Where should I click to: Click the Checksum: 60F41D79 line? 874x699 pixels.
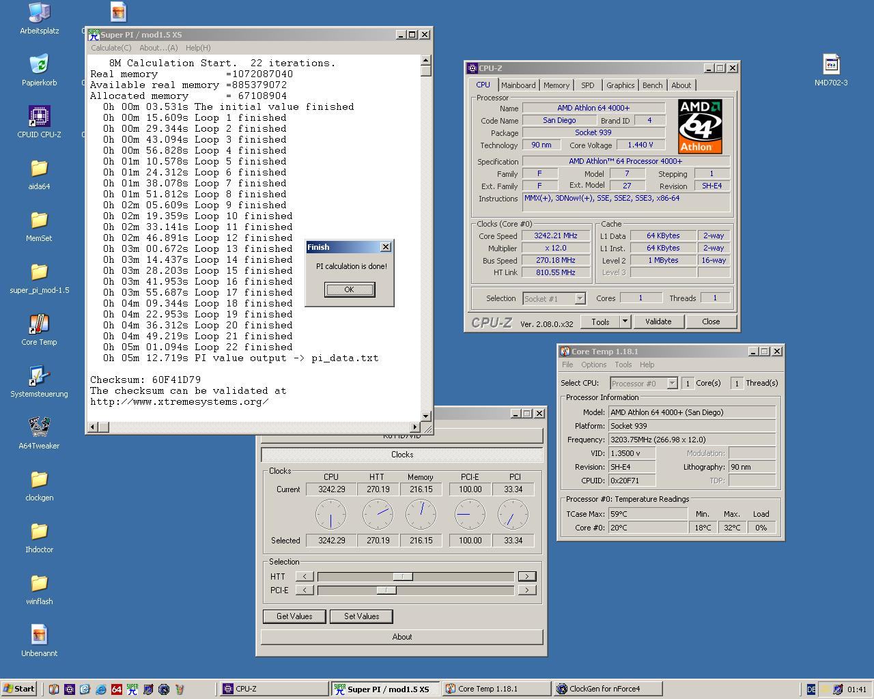point(145,380)
